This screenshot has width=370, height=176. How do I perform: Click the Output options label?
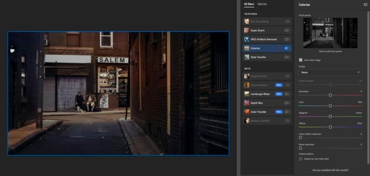click(x=306, y=154)
